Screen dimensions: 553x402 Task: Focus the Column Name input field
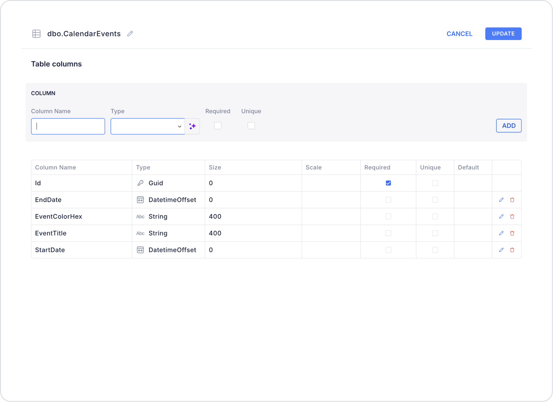click(68, 126)
